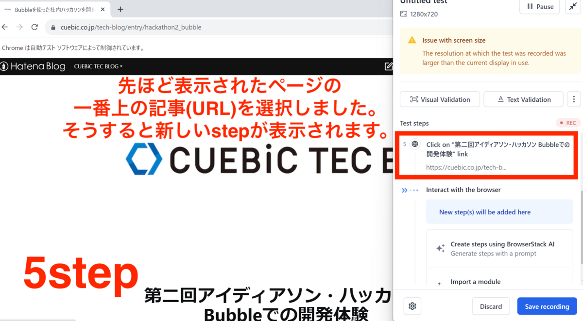Image resolution: width=583 pixels, height=321 pixels.
Task: Open the three-dot more options menu
Action: [574, 99]
